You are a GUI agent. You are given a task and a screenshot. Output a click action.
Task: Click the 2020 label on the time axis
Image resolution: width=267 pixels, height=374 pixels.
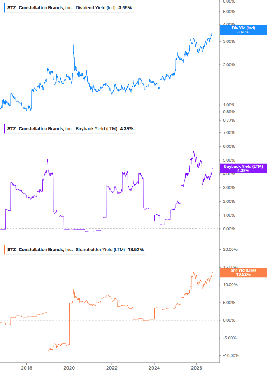tap(69, 368)
